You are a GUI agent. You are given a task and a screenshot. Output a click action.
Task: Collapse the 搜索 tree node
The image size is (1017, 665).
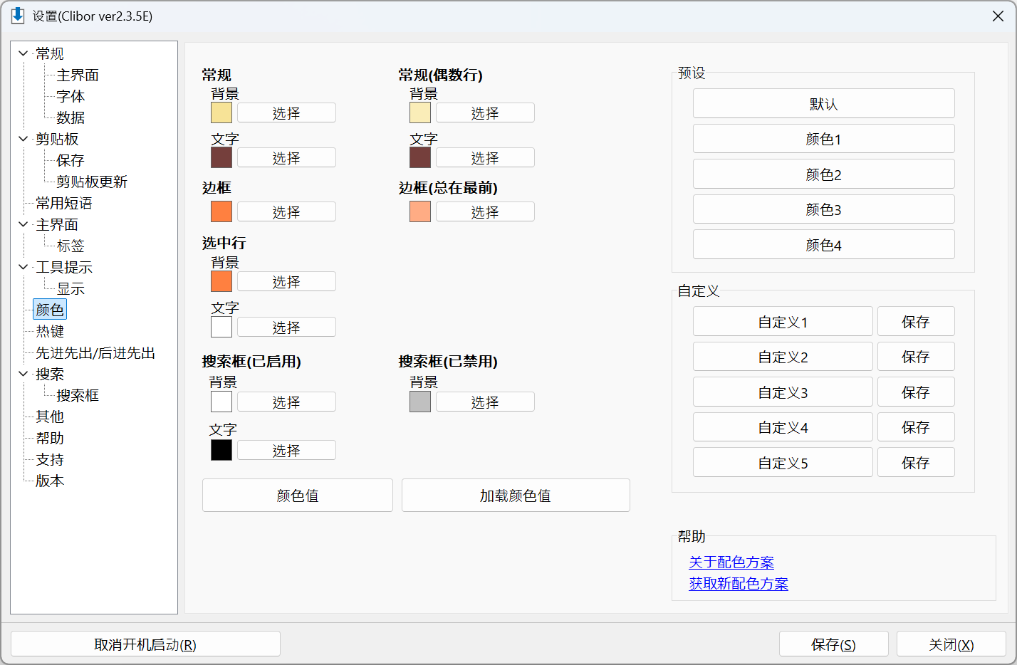pos(23,374)
